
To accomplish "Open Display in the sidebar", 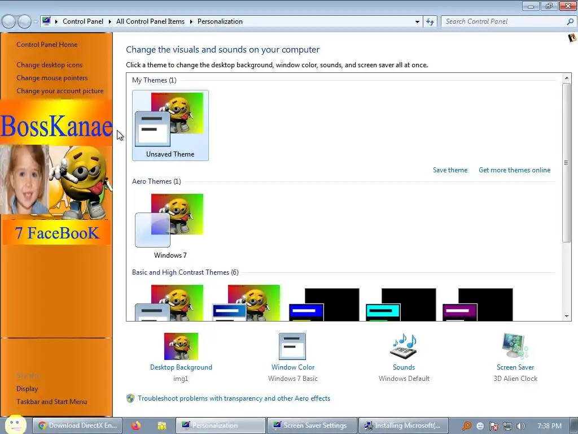I will (27, 389).
